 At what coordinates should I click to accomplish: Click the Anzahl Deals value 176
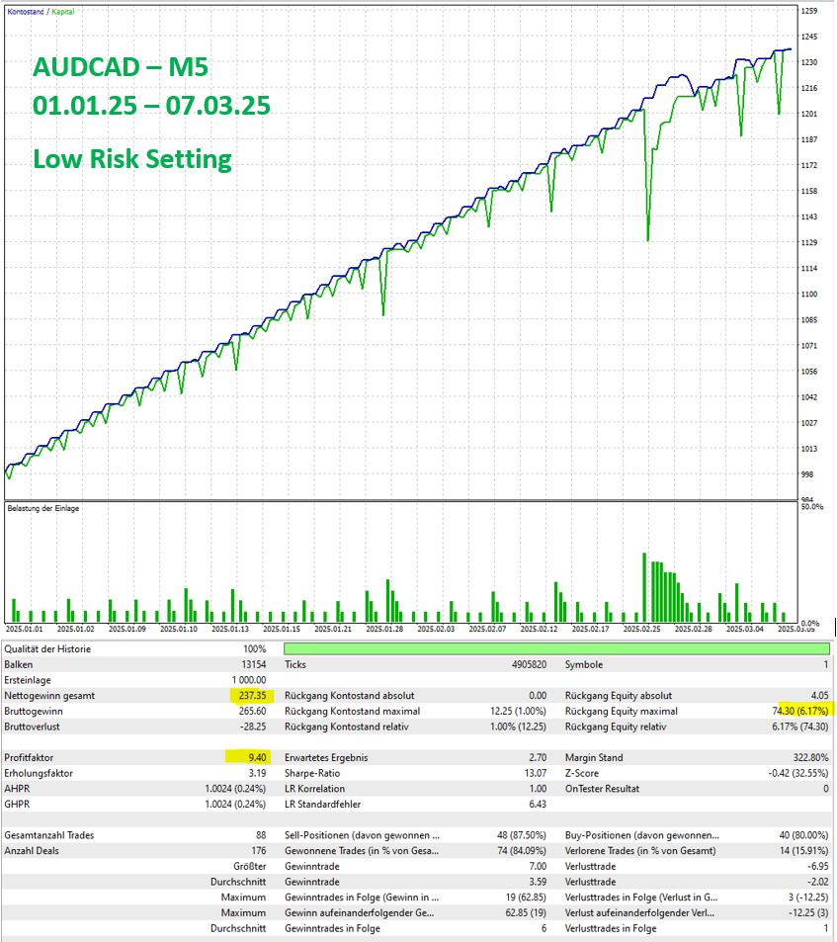(259, 851)
